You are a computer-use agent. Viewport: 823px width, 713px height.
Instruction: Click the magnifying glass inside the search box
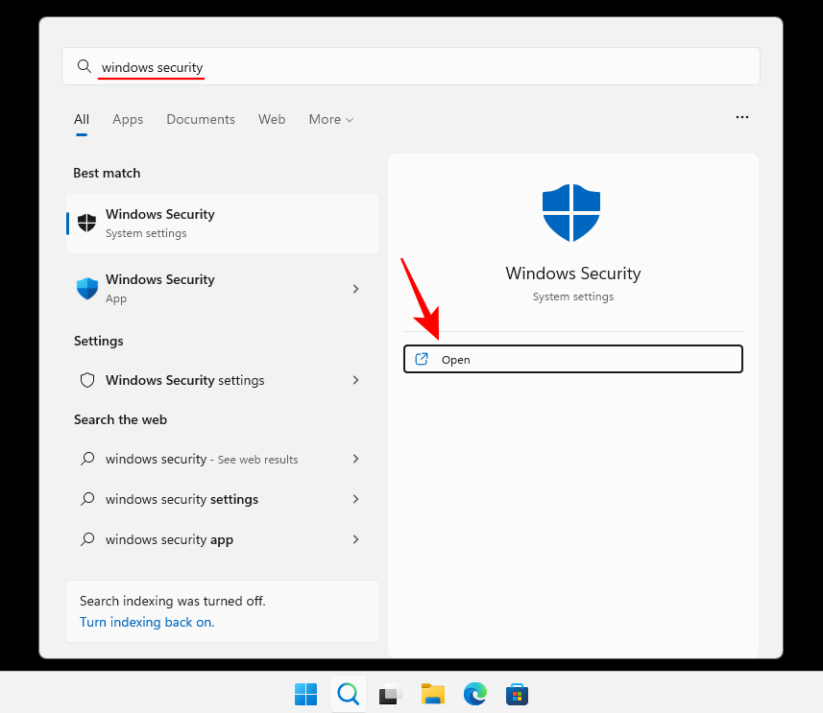[x=84, y=66]
